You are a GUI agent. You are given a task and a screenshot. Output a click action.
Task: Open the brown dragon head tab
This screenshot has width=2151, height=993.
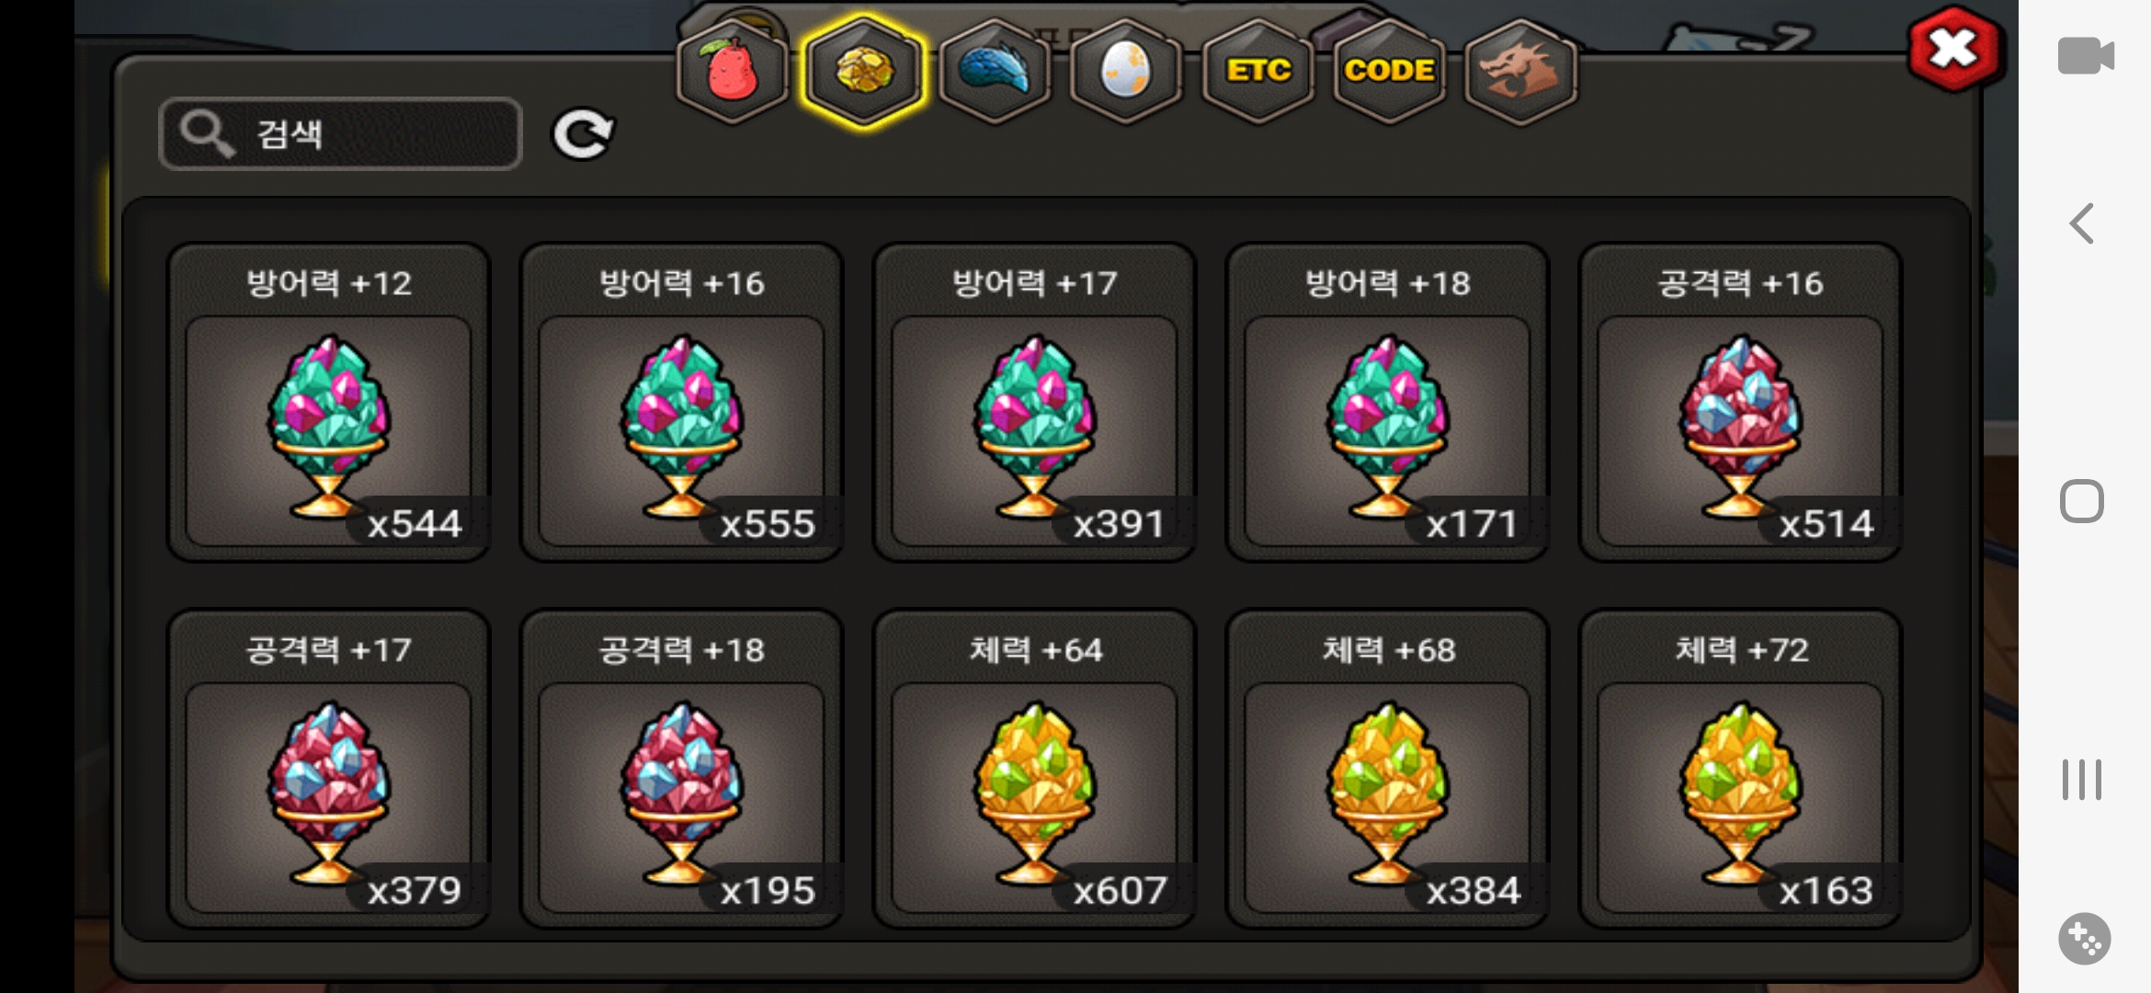[x=1520, y=72]
